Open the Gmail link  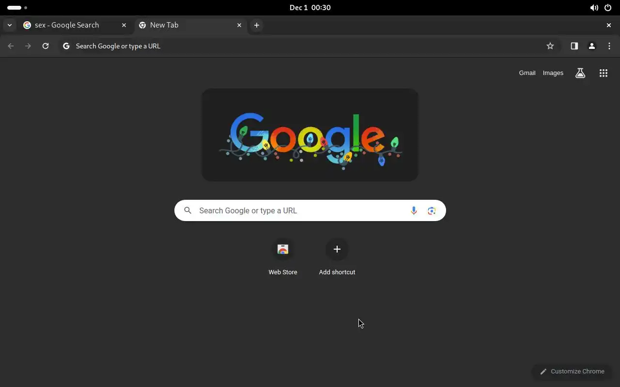tap(527, 73)
